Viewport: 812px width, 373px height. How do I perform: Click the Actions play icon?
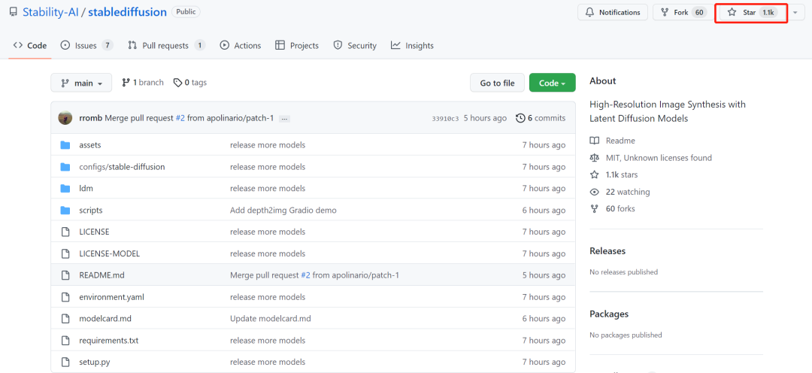(224, 46)
